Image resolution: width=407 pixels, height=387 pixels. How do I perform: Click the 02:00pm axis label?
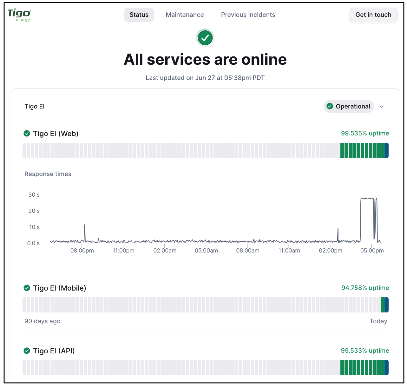[x=331, y=251]
